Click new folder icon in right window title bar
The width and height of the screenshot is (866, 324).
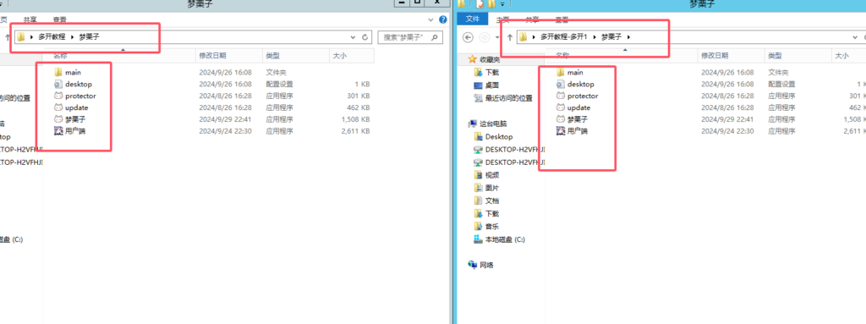click(491, 3)
